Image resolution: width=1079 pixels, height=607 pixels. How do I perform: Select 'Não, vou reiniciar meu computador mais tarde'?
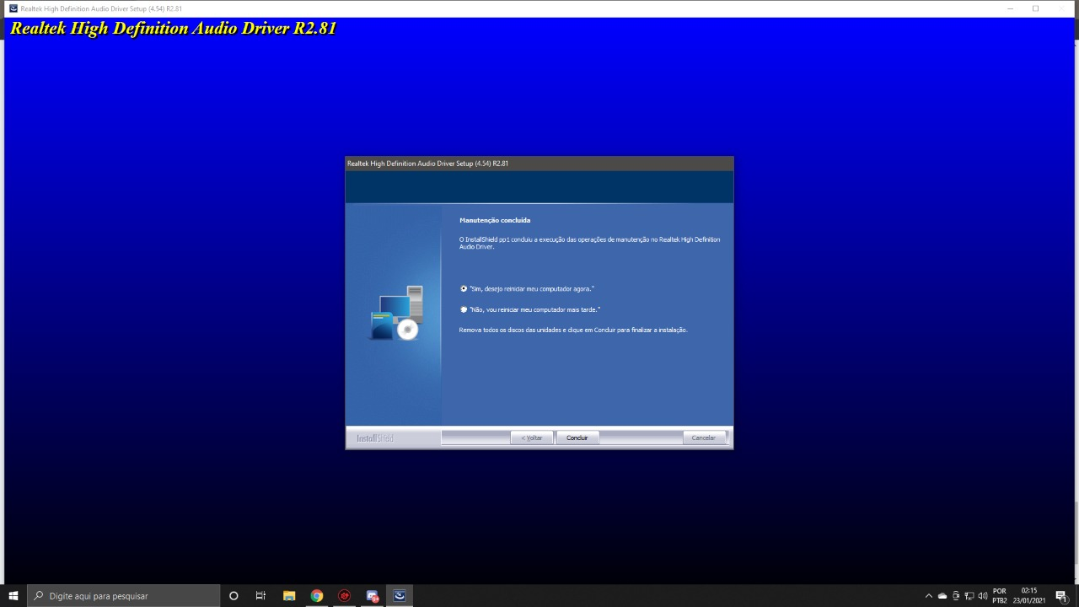(464, 309)
